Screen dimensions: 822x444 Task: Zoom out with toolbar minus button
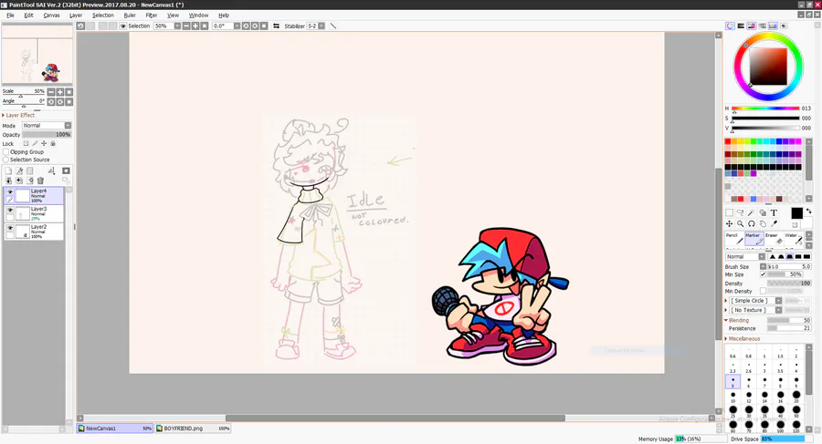pyautogui.click(x=186, y=26)
